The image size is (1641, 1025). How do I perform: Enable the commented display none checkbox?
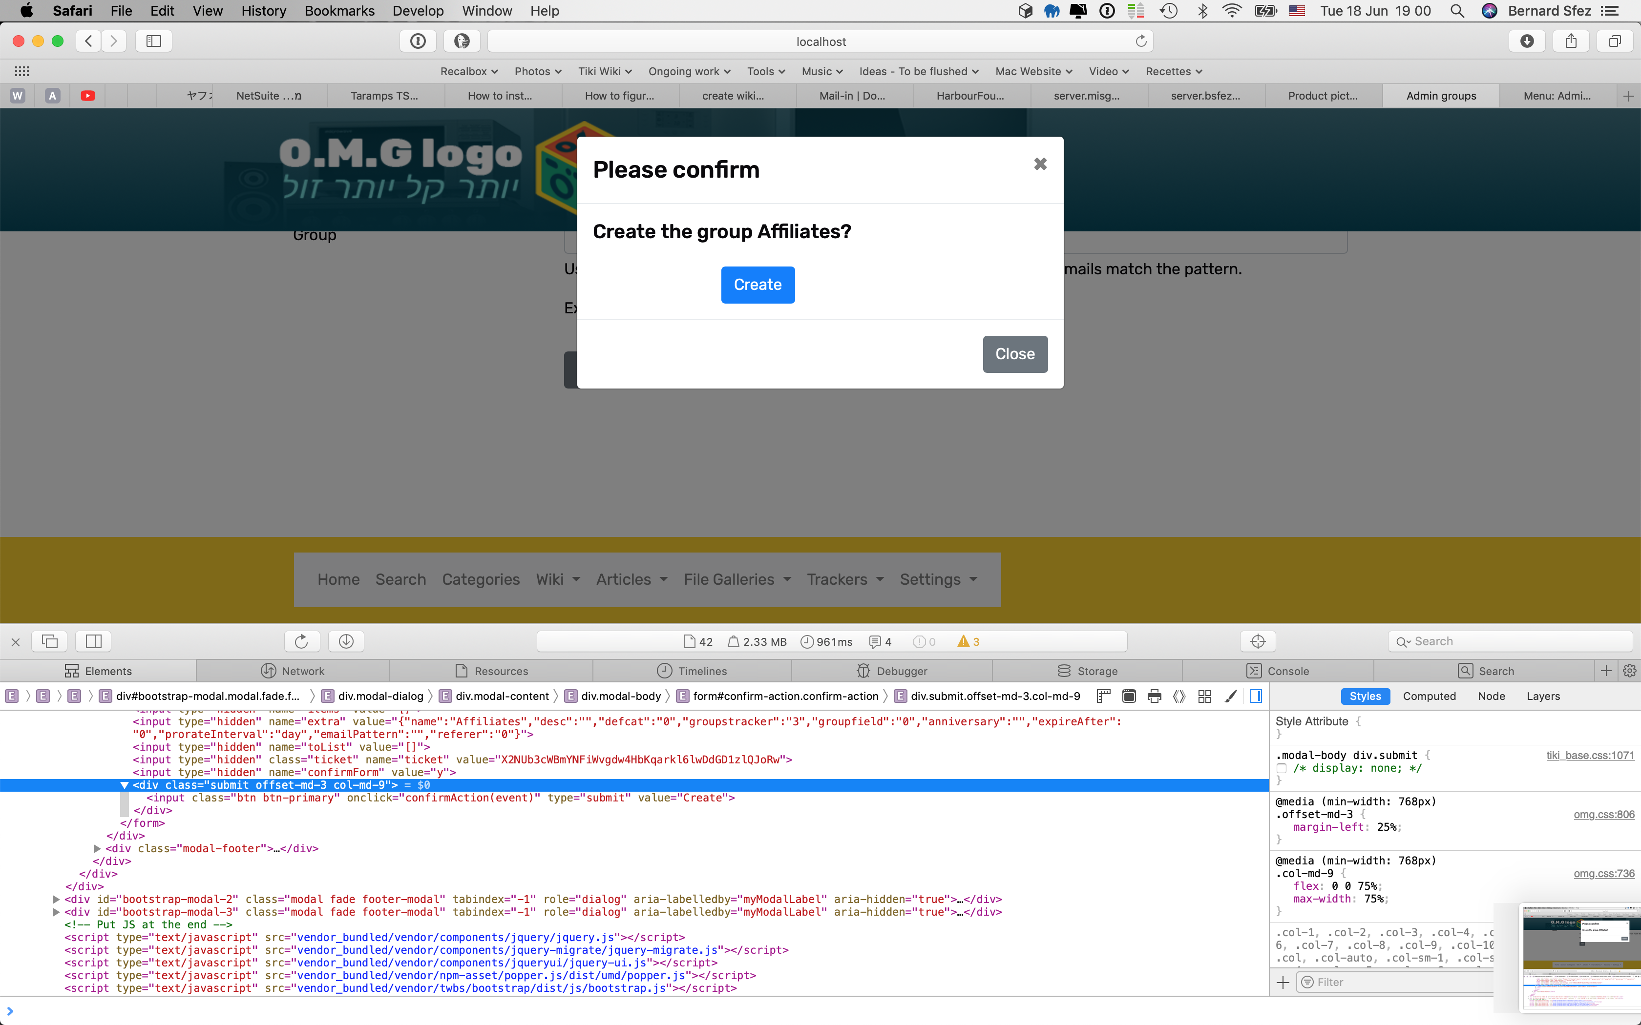pos(1282,768)
